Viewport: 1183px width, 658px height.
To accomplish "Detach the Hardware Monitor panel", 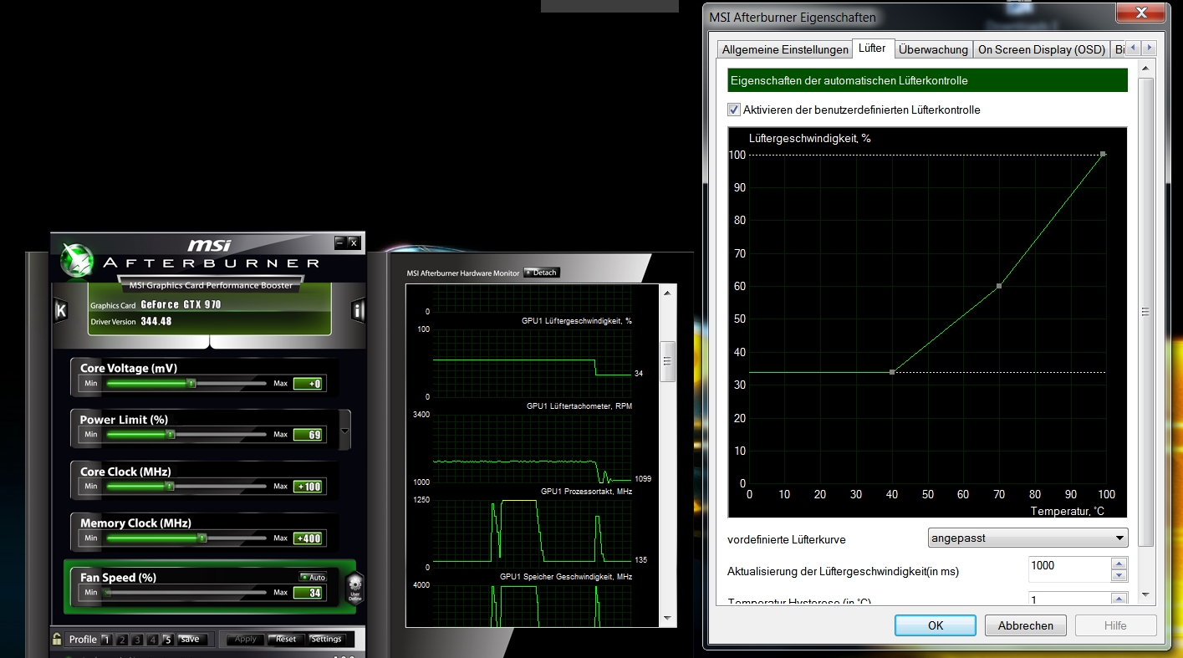I will point(541,273).
